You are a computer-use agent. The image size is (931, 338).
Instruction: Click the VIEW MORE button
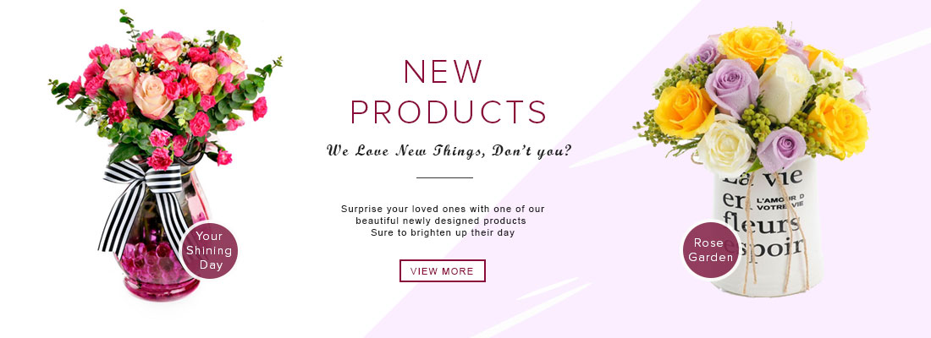click(x=443, y=270)
